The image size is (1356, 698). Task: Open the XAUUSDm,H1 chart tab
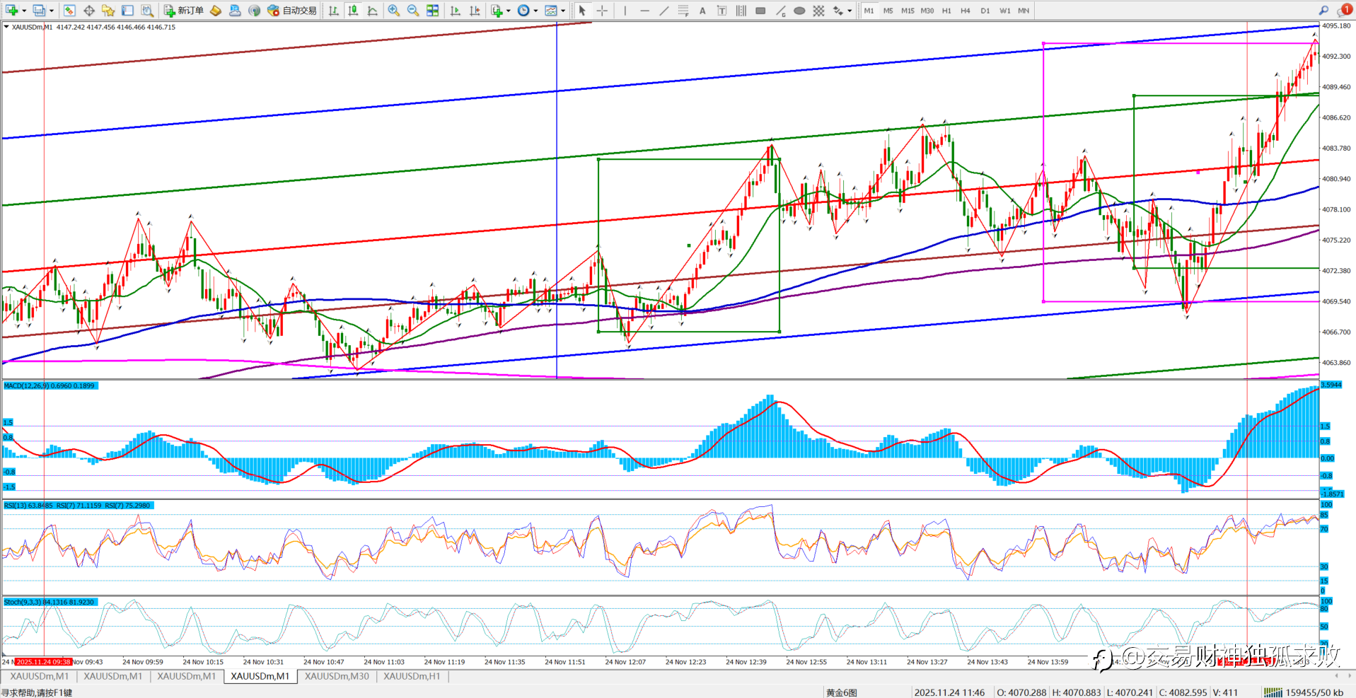(412, 676)
